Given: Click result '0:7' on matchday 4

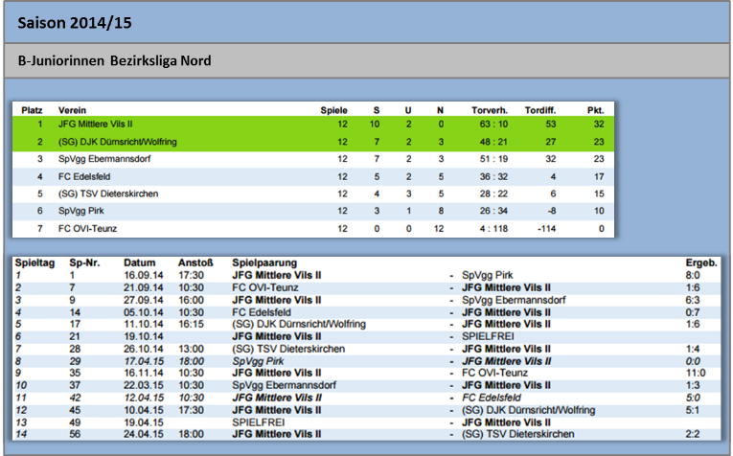Looking at the screenshot, I should point(693,312).
